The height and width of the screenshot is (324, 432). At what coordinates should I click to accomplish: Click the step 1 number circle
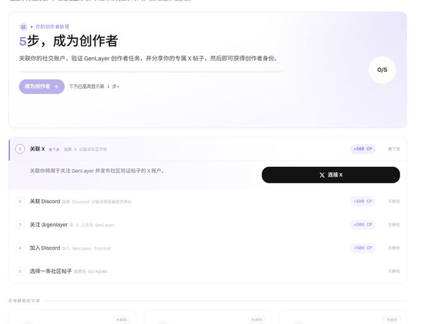pyautogui.click(x=20, y=149)
